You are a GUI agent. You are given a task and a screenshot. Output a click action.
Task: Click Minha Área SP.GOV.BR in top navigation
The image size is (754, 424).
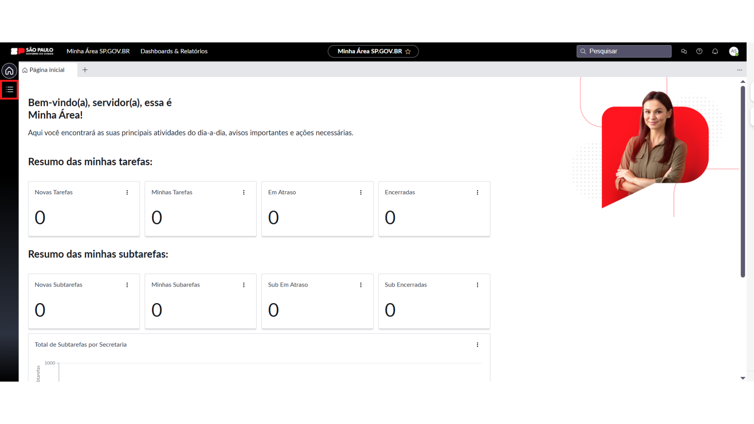pyautogui.click(x=98, y=51)
